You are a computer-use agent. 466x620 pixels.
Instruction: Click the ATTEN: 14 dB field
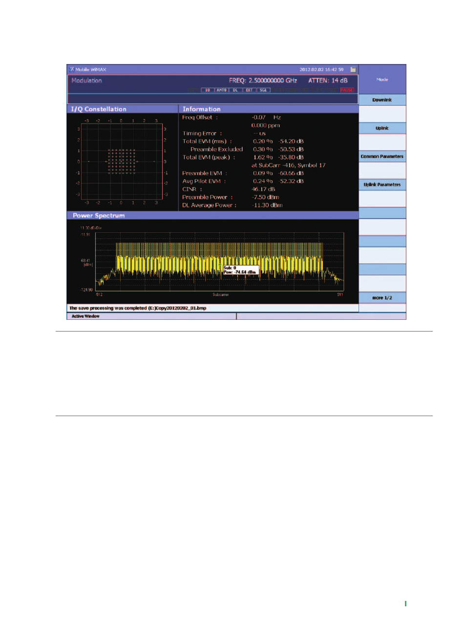pos(328,81)
